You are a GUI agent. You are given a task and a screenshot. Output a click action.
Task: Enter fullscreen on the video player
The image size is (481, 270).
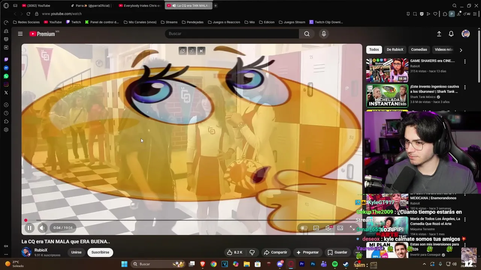pos(352,228)
